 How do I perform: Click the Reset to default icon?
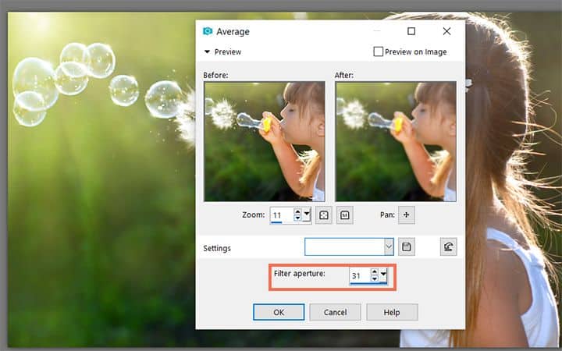coord(448,246)
